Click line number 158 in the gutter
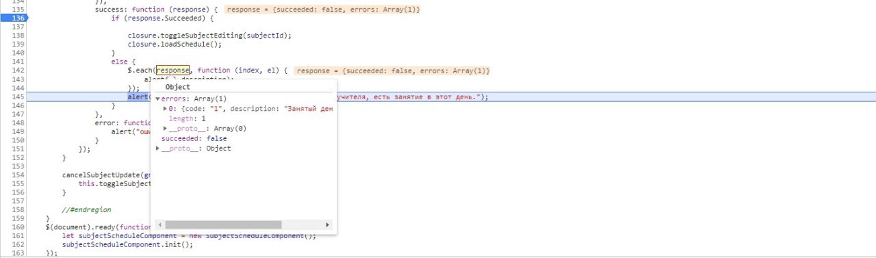Viewport: 876px width, 258px height. (x=18, y=209)
